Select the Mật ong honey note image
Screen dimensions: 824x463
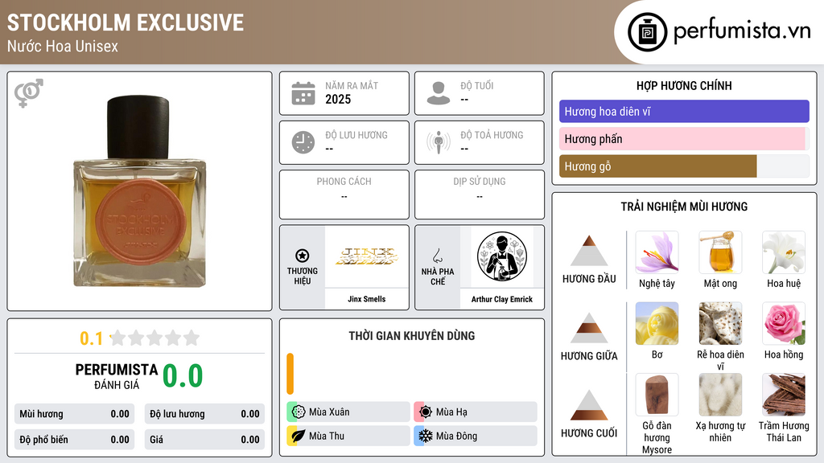pos(720,252)
